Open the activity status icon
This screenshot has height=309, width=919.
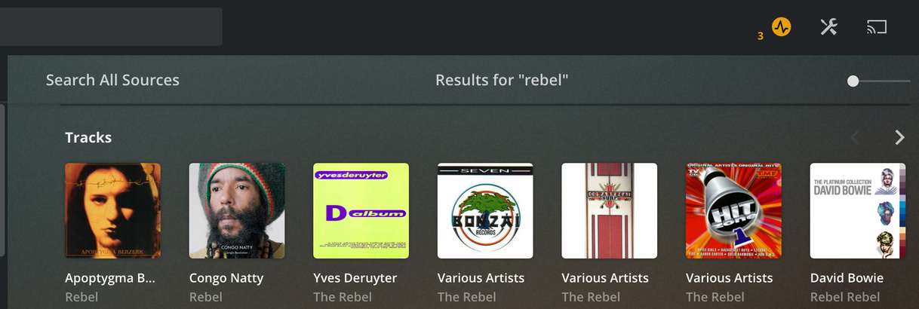781,28
